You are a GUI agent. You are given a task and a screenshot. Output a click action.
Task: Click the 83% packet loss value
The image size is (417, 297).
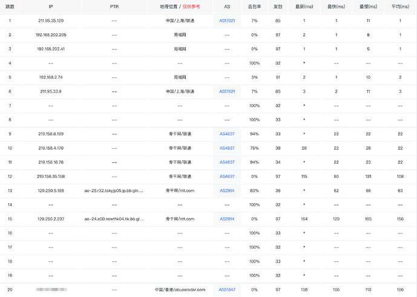tap(255, 191)
